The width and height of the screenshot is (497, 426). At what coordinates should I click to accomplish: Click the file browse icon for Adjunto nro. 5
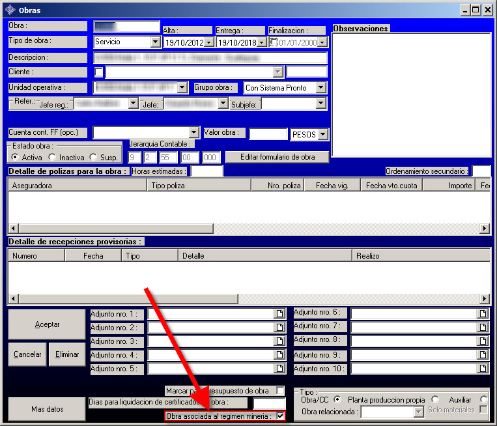tap(281, 369)
